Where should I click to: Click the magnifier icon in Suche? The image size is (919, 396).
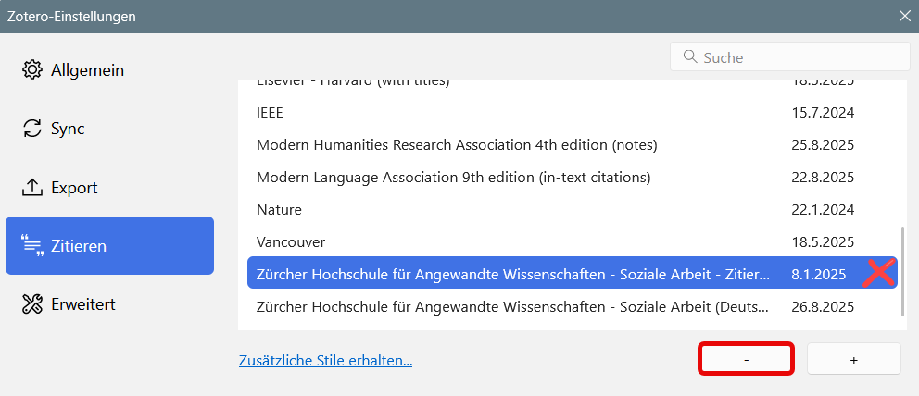[x=690, y=56]
